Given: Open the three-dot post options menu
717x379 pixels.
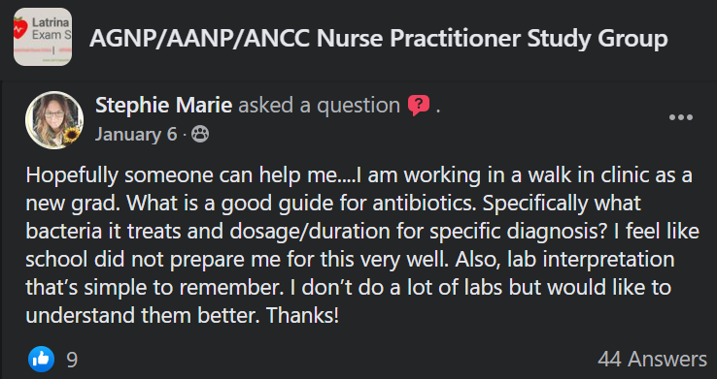Looking at the screenshot, I should click(681, 117).
